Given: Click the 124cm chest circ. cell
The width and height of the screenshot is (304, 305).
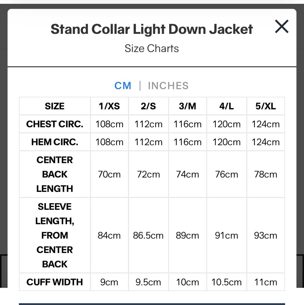Looking at the screenshot, I should 266,124.
